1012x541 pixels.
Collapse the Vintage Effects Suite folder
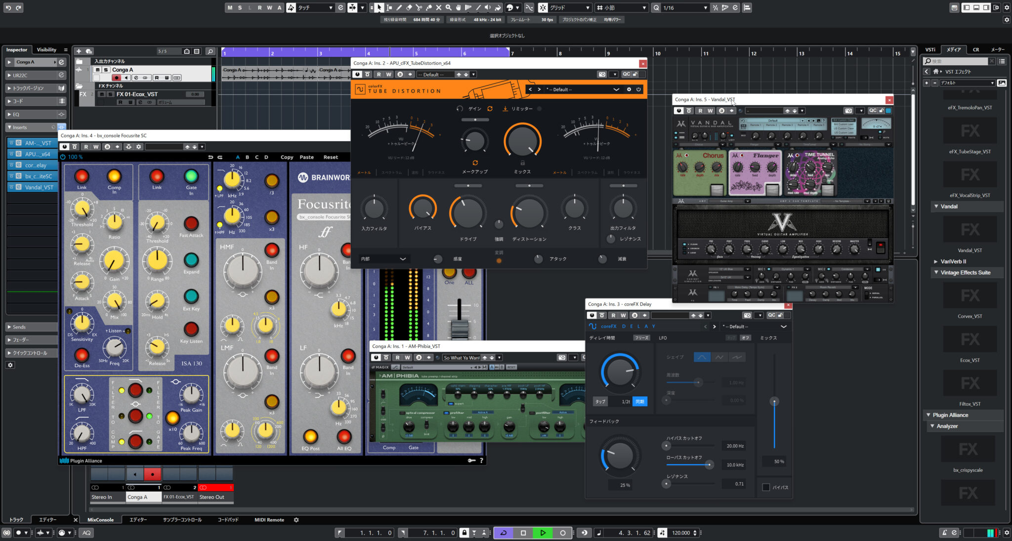click(936, 272)
